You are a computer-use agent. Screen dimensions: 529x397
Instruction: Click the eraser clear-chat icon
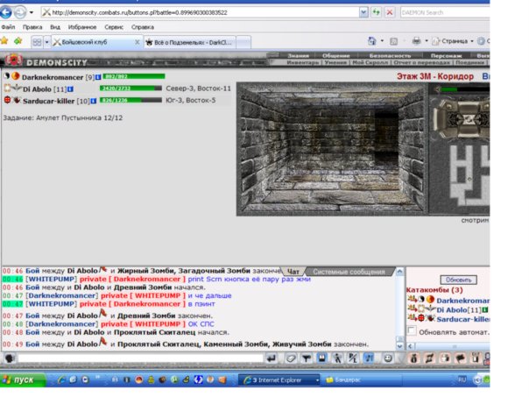(291, 358)
